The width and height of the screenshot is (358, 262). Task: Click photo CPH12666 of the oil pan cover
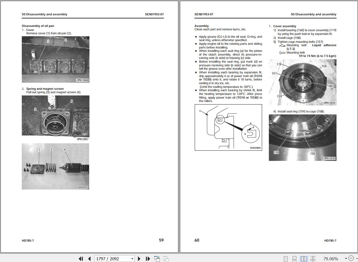point(55,59)
